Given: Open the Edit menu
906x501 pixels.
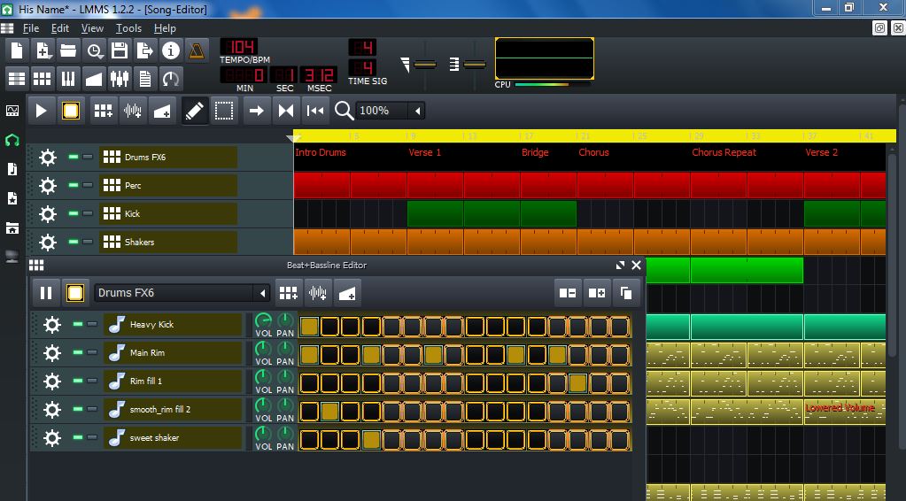Looking at the screenshot, I should [x=60, y=28].
